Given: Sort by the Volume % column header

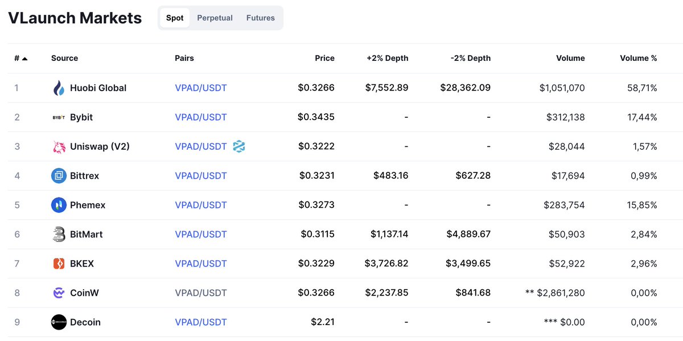Looking at the screenshot, I should pos(638,58).
